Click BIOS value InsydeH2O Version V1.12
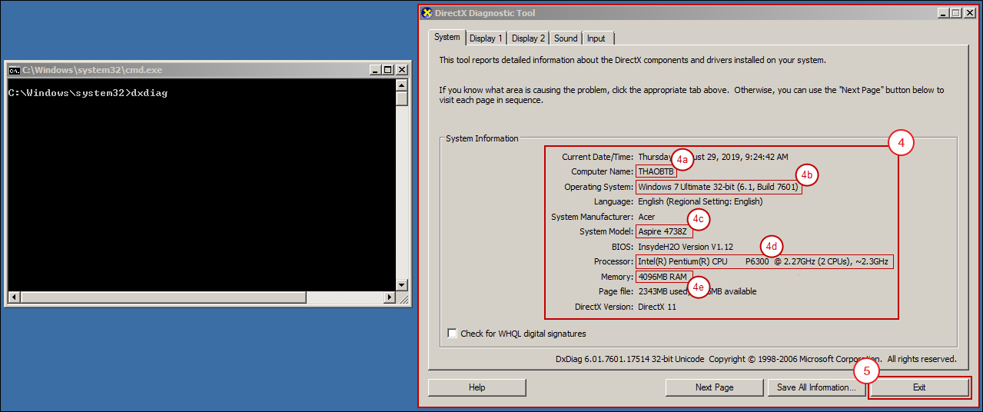983x412 pixels. (x=686, y=247)
